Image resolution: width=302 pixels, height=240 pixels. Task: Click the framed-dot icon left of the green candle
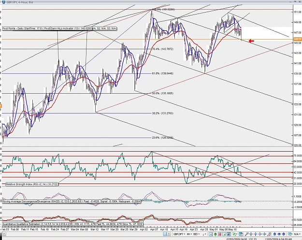(x=211, y=234)
